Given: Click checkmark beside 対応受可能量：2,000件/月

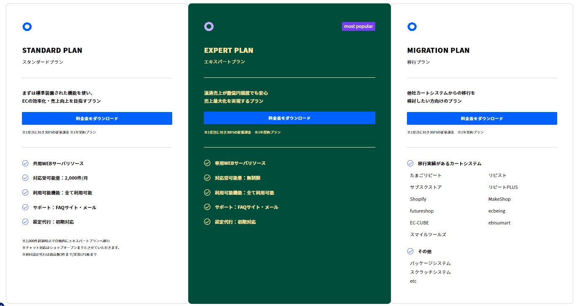Looking at the screenshot, I should click(x=25, y=178).
